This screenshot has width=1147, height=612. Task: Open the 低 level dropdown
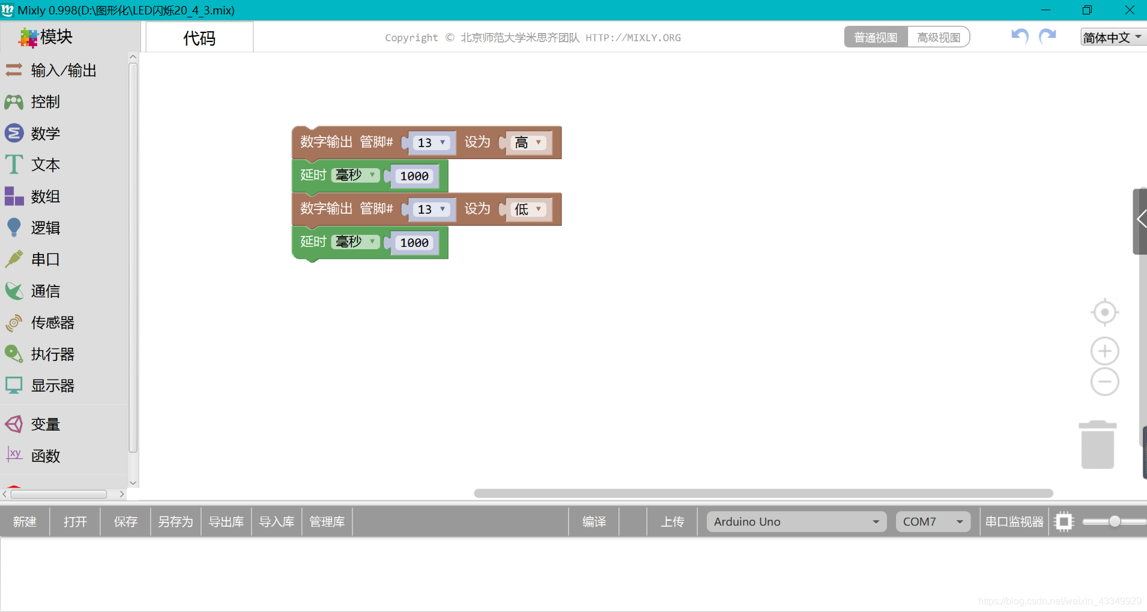point(529,209)
